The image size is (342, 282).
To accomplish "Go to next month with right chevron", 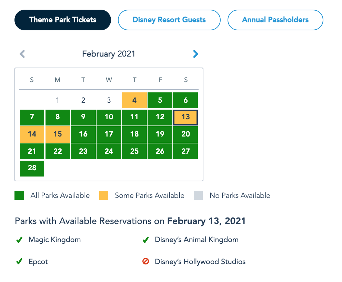I will tap(195, 54).
